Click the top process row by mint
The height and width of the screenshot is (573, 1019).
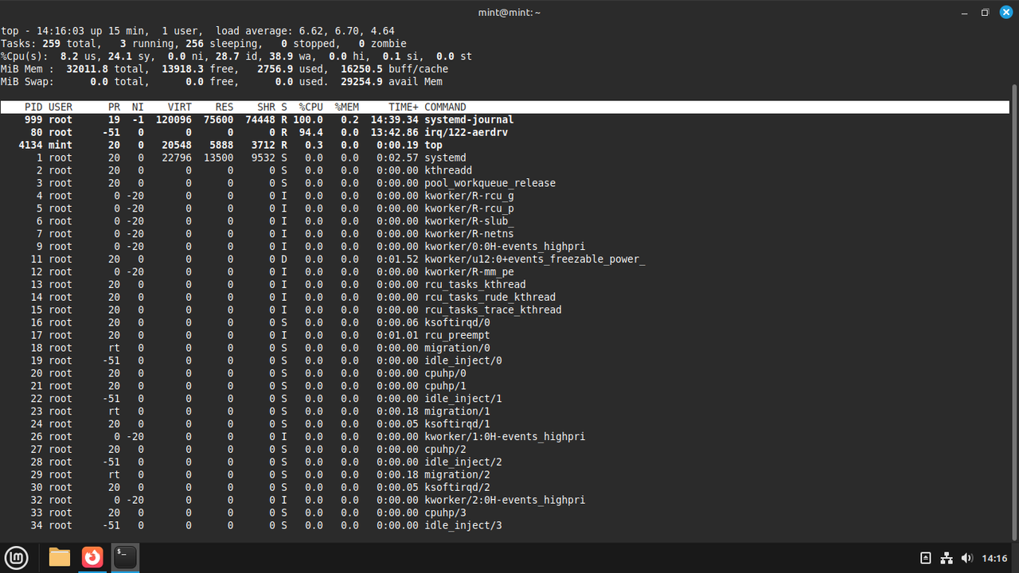pyautogui.click(x=505, y=145)
